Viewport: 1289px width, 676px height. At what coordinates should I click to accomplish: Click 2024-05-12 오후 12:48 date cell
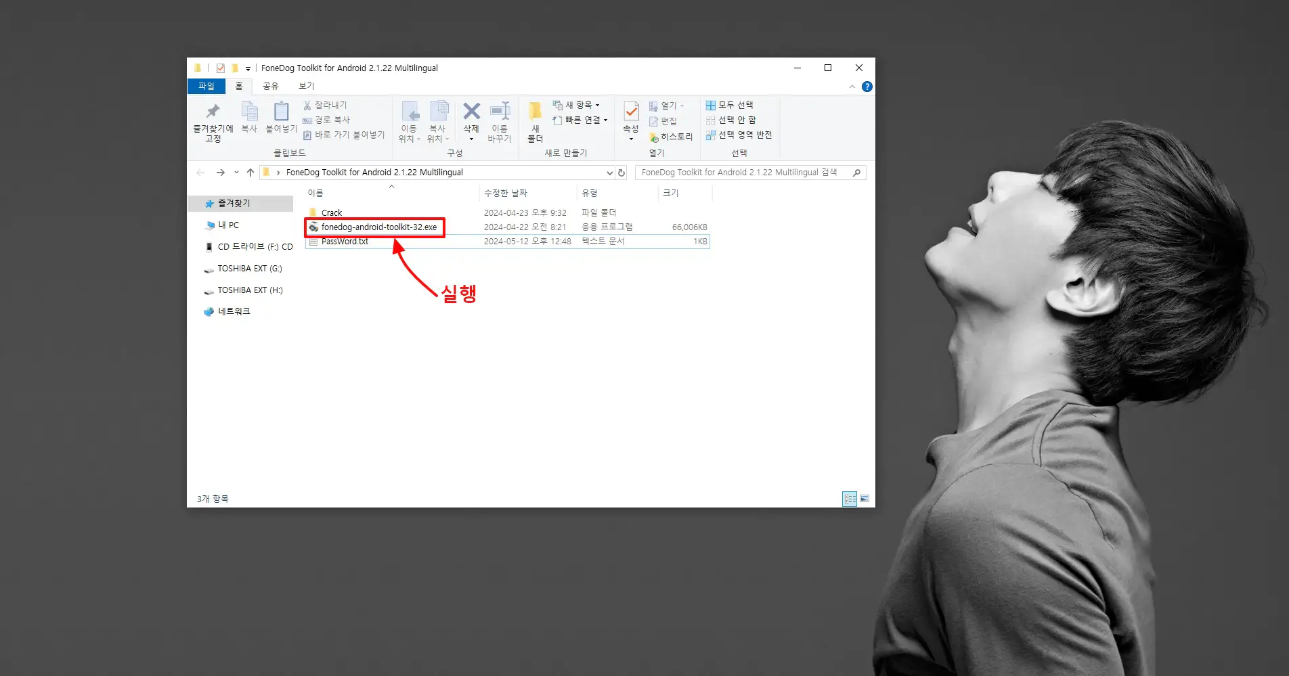[x=527, y=241]
